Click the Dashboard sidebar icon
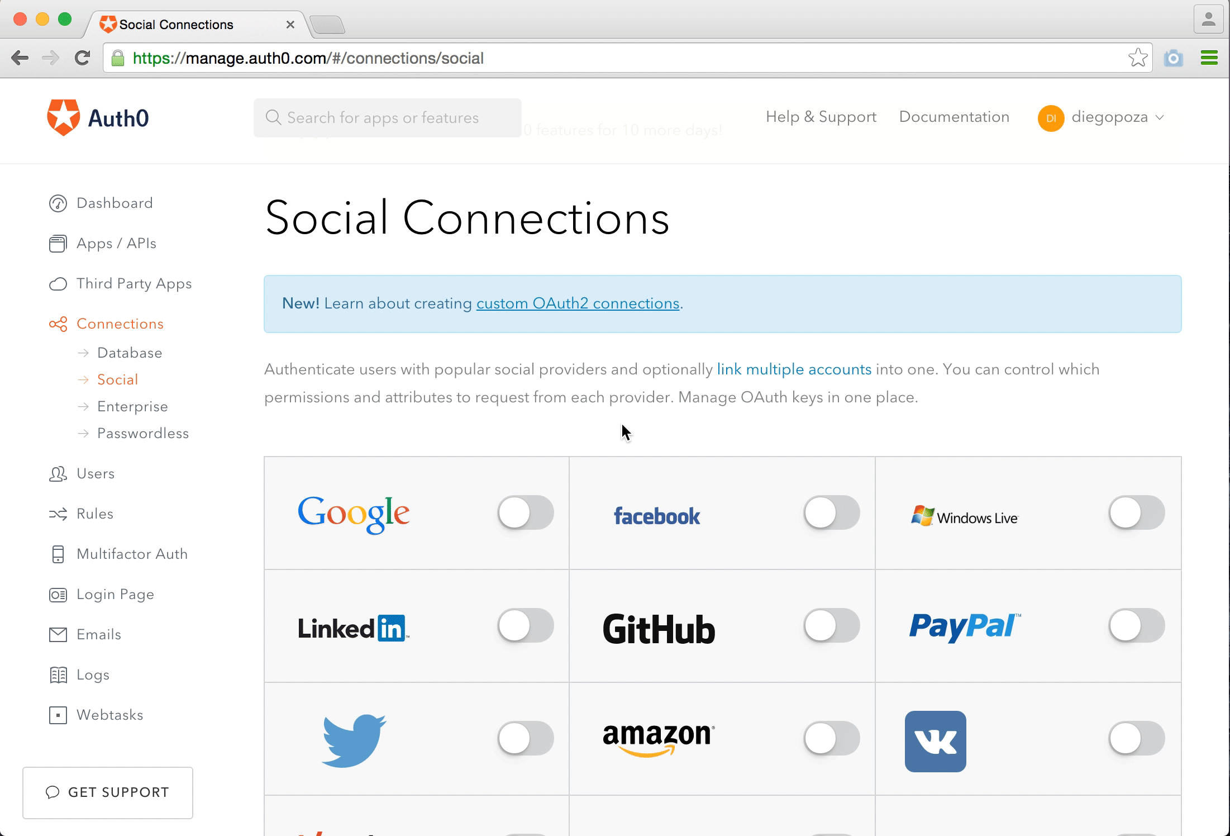This screenshot has height=836, width=1230. click(58, 202)
